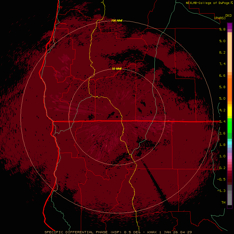Click the 5.0 scale value
Screen dimensions: 234x234
(222, 99)
